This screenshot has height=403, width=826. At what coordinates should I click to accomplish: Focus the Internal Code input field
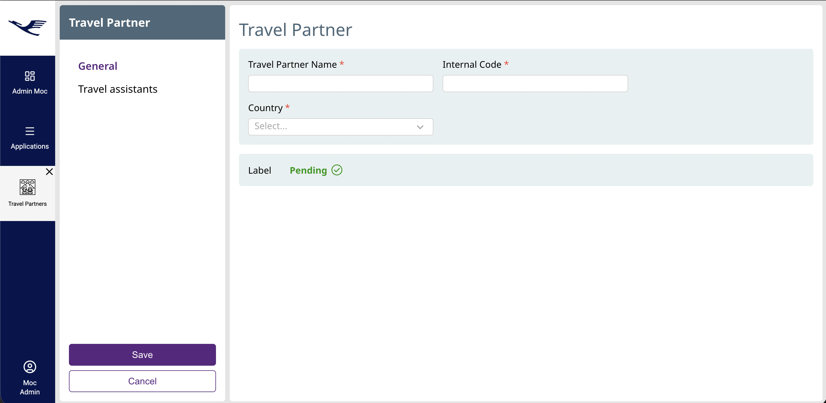535,84
